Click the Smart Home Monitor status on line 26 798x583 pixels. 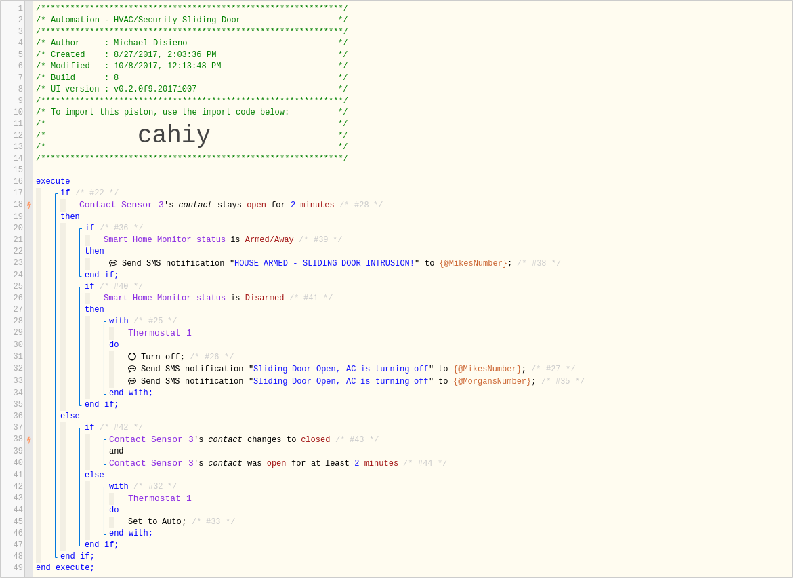165,298
